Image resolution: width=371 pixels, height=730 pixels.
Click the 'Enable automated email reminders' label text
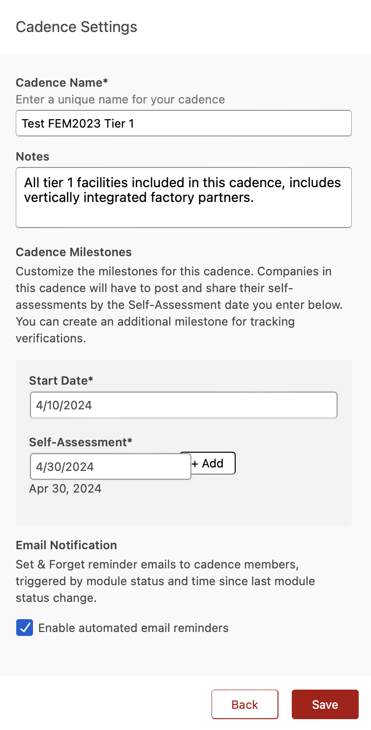coord(133,628)
